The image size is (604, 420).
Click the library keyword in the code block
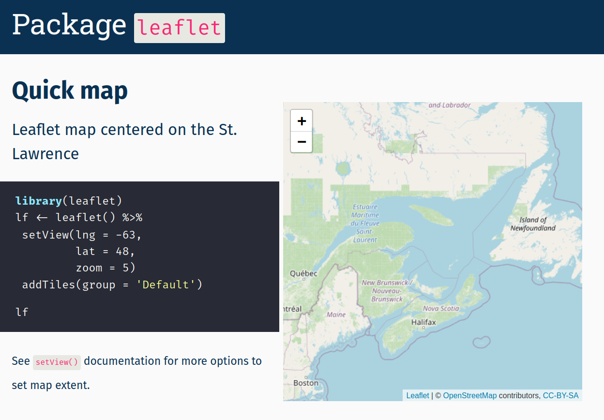point(38,200)
